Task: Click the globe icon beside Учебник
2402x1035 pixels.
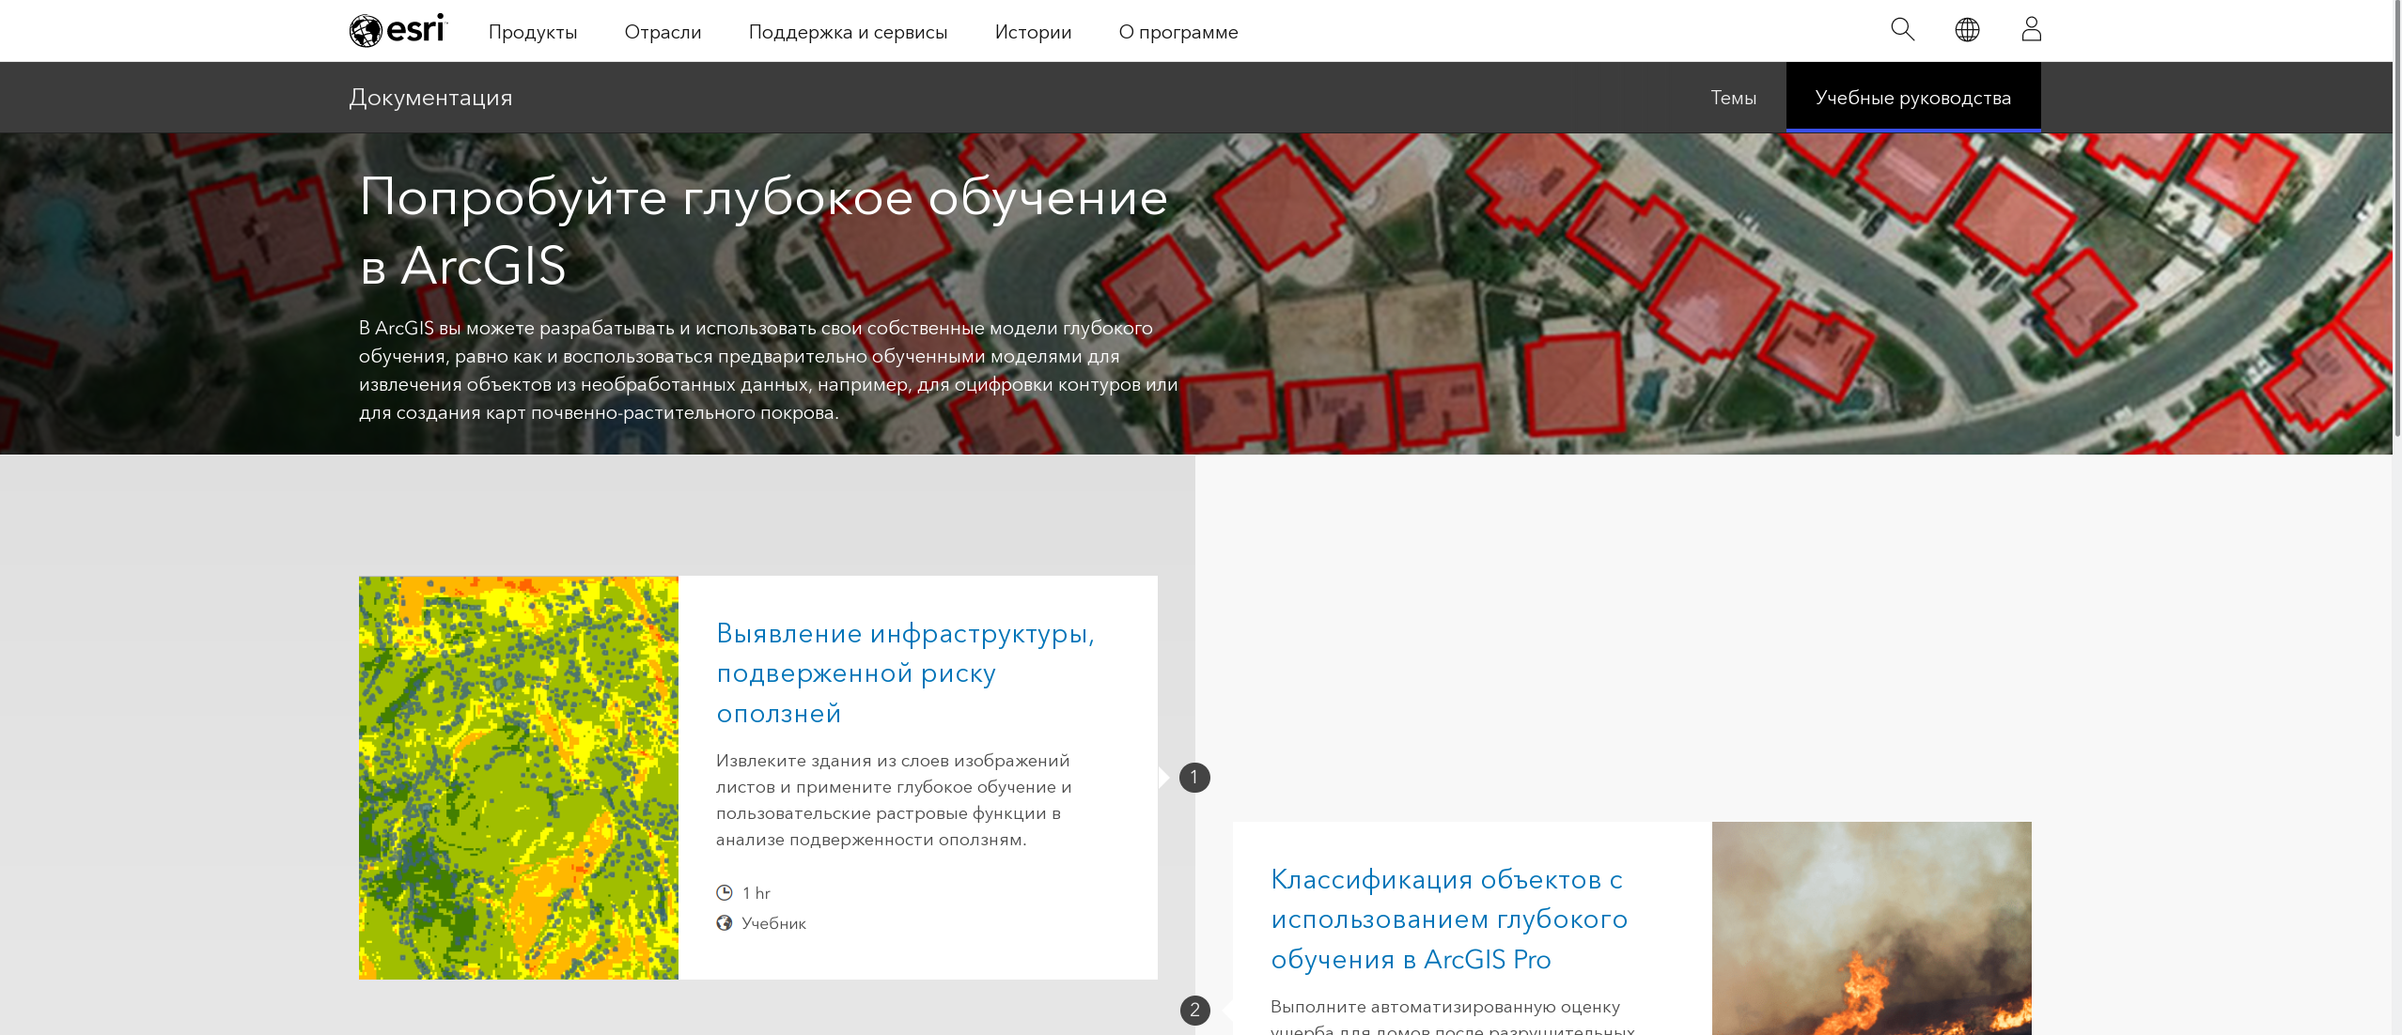Action: (725, 923)
